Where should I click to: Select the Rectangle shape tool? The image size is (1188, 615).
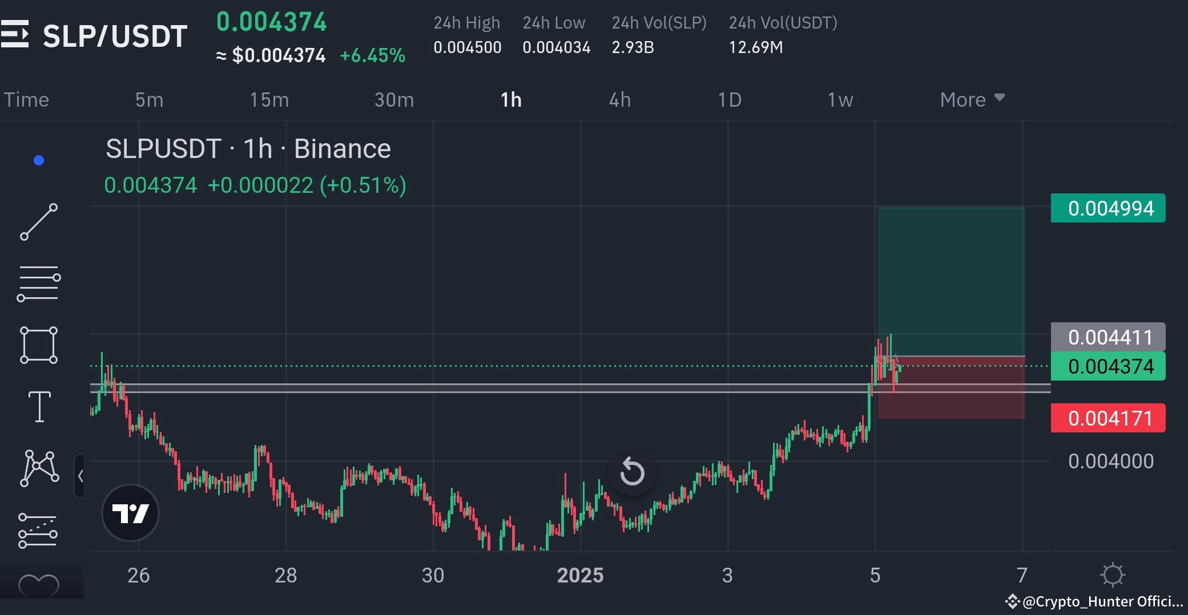[38, 345]
